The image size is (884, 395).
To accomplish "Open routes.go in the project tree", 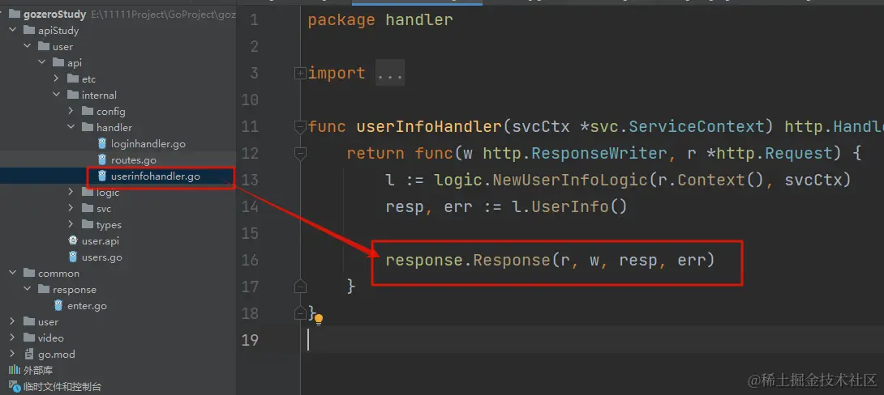I will [134, 160].
